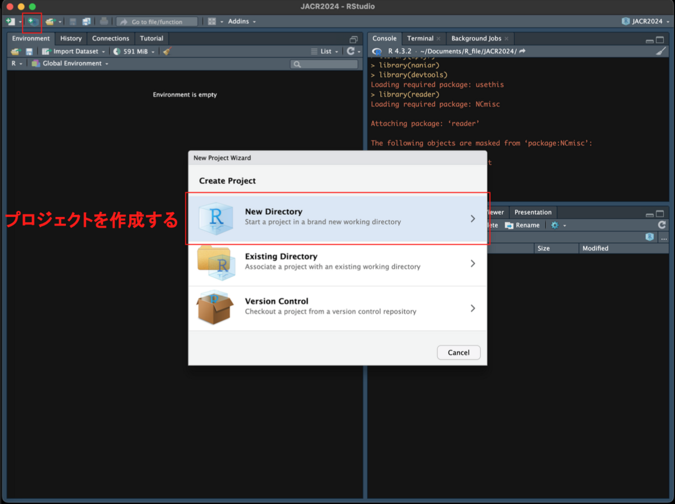Open the gear More options dropdown in Files

558,225
